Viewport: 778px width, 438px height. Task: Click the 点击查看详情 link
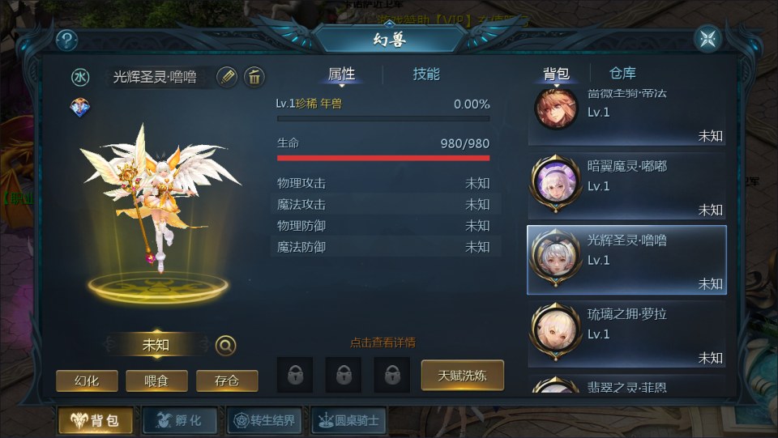pos(383,342)
